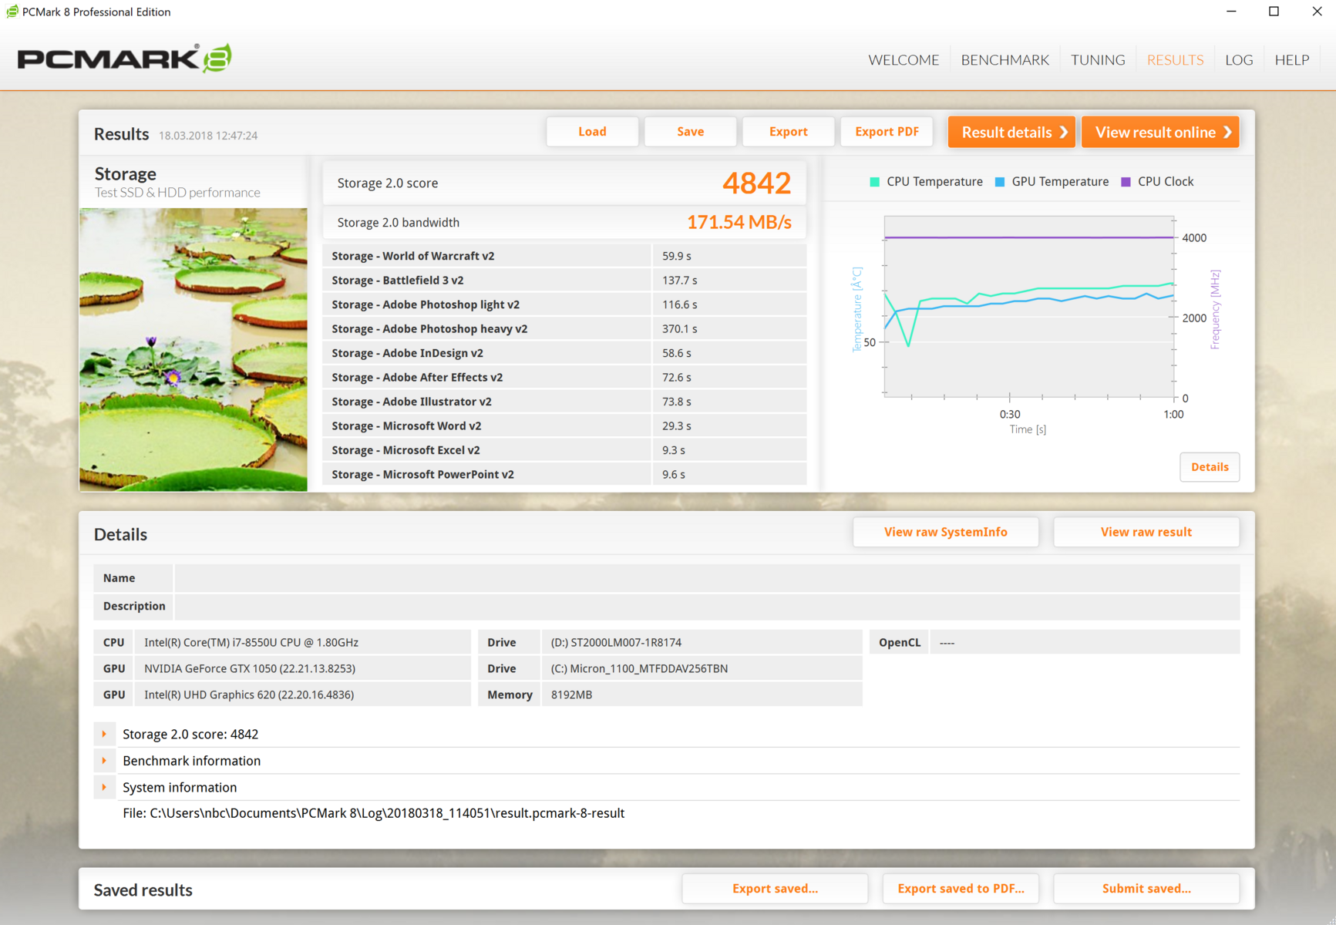Maximize the PCMark 8 window
This screenshot has height=925, width=1336.
coord(1274,12)
